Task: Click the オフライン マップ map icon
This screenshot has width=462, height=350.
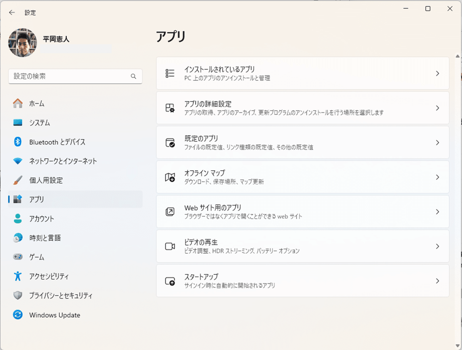Action: [170, 177]
